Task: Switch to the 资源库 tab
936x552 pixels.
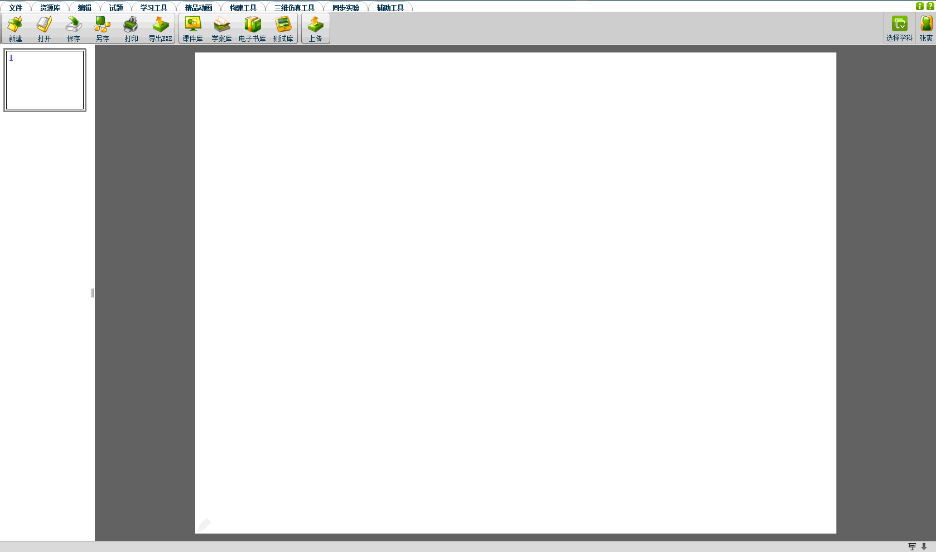Action: (x=50, y=8)
